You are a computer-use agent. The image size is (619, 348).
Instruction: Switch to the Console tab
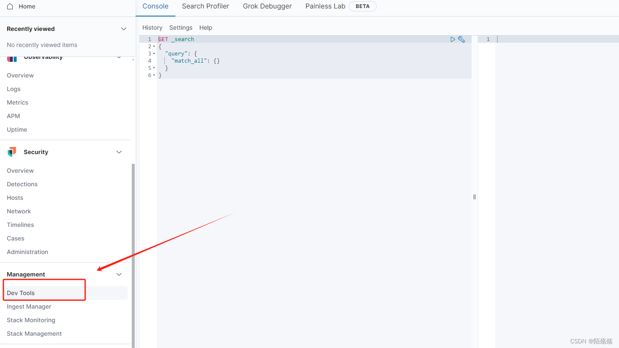[155, 6]
